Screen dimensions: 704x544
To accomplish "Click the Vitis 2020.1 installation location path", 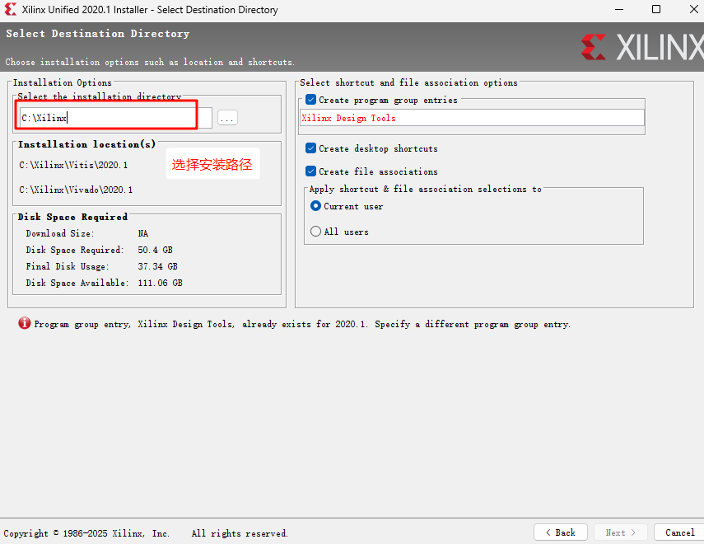I will (74, 165).
